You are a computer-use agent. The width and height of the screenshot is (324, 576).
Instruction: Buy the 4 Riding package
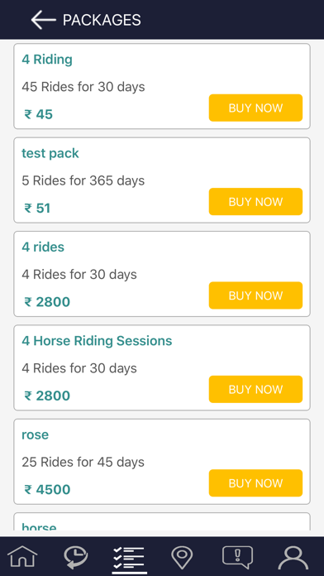(255, 108)
